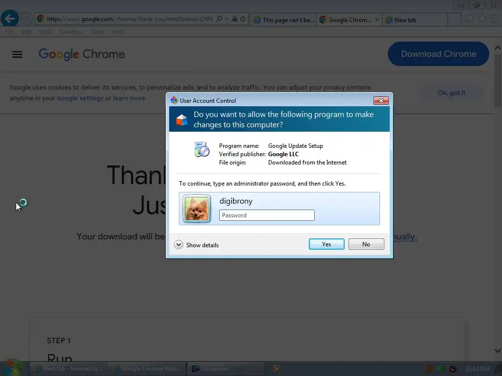Screen dimensions: 502x376
Task: Click the download manually link end
Action: point(405,236)
